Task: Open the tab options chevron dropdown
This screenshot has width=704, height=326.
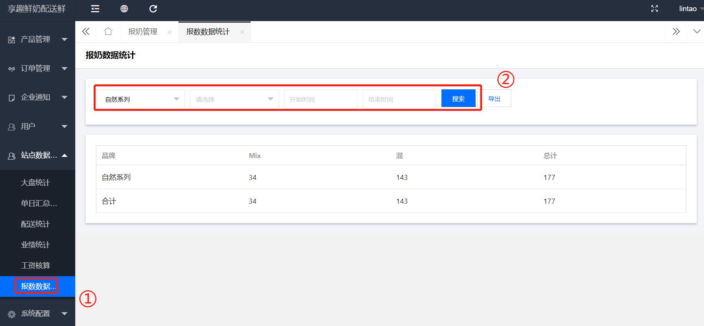Action: coord(697,31)
